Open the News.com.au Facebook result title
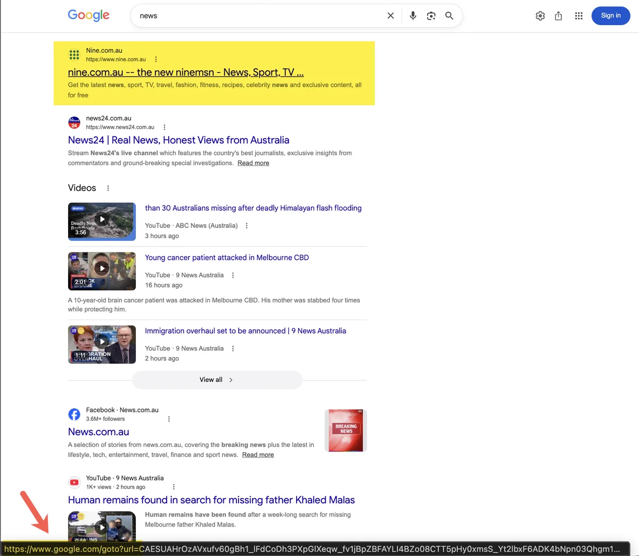The width and height of the screenshot is (639, 556). coord(99,432)
